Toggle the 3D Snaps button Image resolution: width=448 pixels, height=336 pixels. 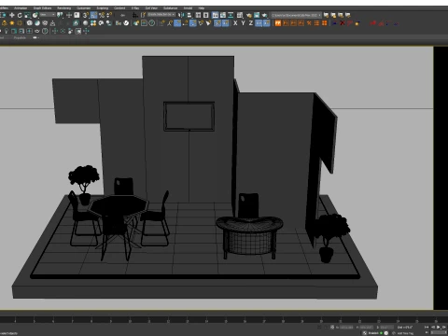[x=86, y=15]
